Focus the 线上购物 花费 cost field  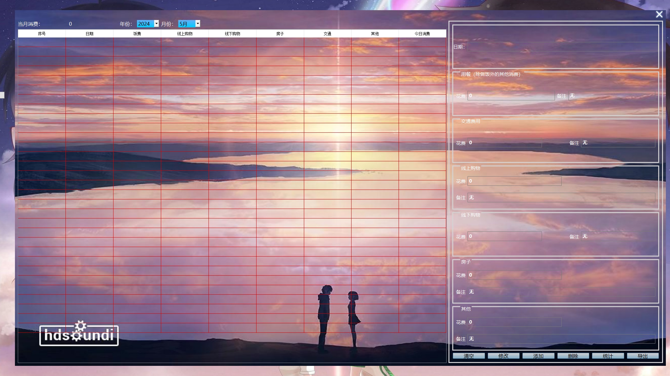coord(515,181)
